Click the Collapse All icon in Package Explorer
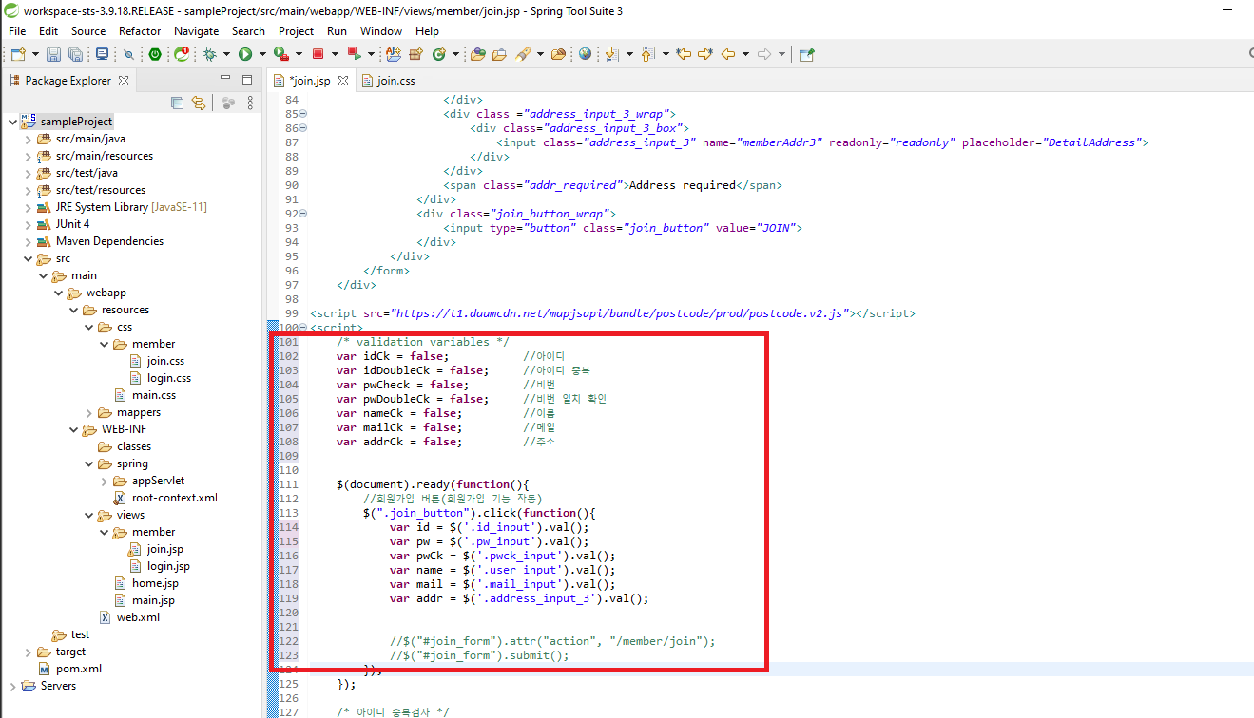This screenshot has width=1254, height=718. point(177,103)
